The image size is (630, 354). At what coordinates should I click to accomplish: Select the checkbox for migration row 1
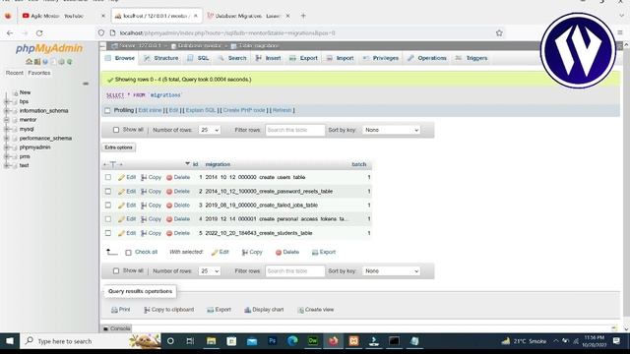[108, 177]
